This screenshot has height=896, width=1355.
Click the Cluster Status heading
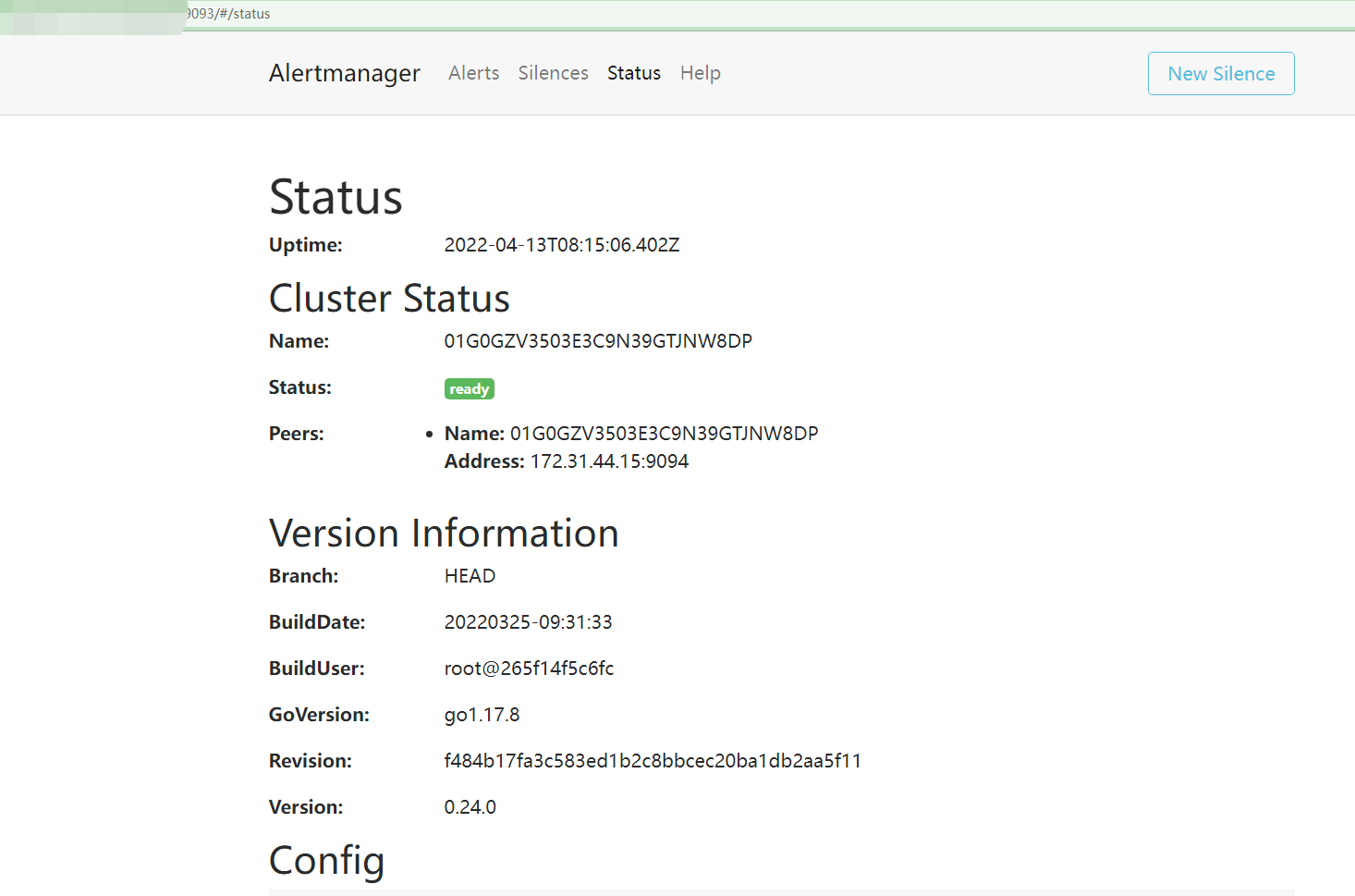pos(389,298)
